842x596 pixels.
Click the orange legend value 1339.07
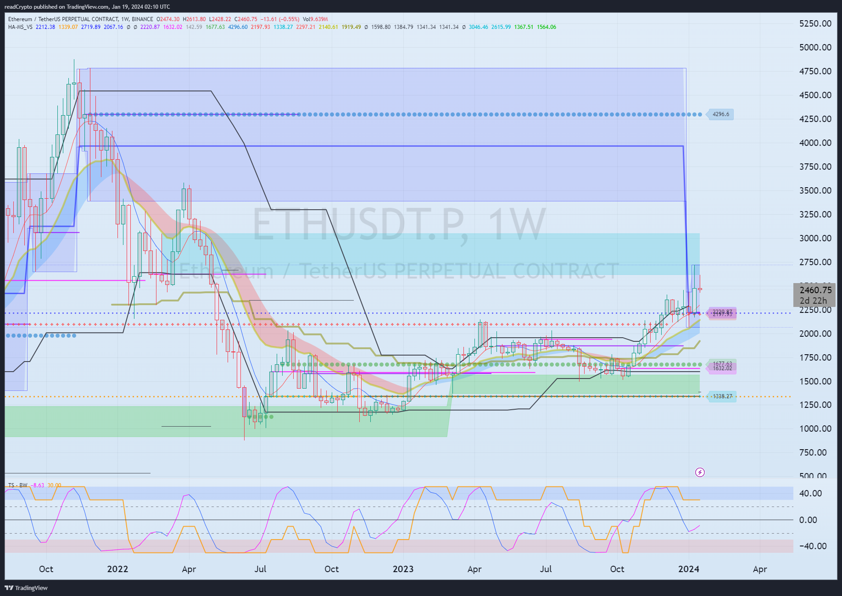[x=68, y=27]
